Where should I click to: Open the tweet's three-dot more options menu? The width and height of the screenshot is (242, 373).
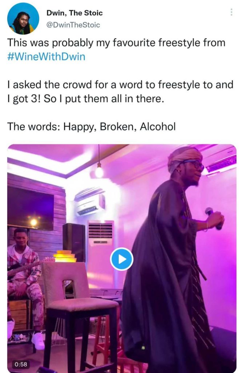coord(231,12)
